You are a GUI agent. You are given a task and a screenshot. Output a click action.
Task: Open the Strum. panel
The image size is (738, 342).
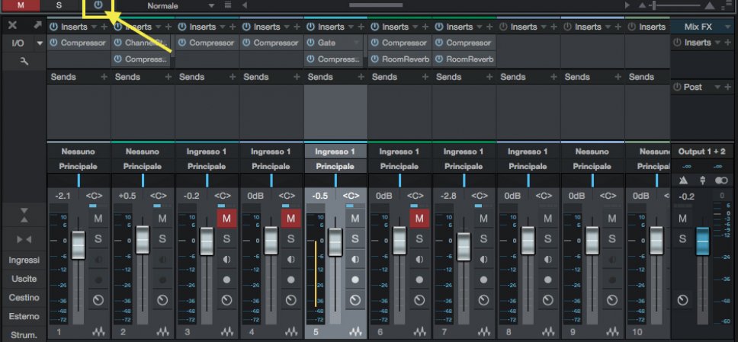(24, 335)
